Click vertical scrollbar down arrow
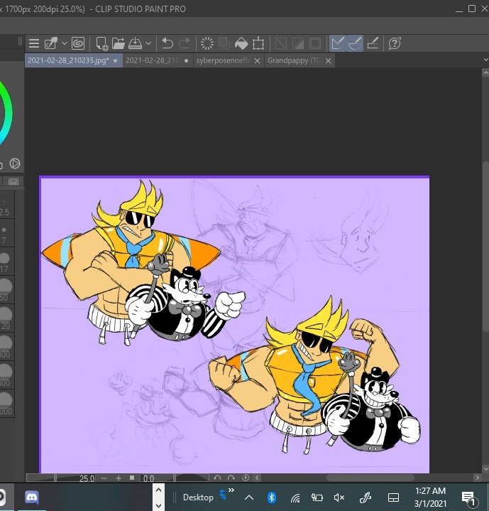Image resolution: width=489 pixels, height=511 pixels. 485,468
